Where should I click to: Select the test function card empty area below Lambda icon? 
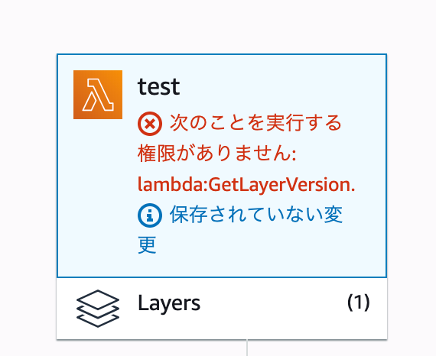[97, 194]
